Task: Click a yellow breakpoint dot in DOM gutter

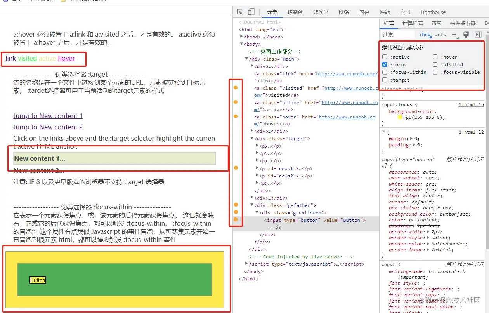Action: 236,87
